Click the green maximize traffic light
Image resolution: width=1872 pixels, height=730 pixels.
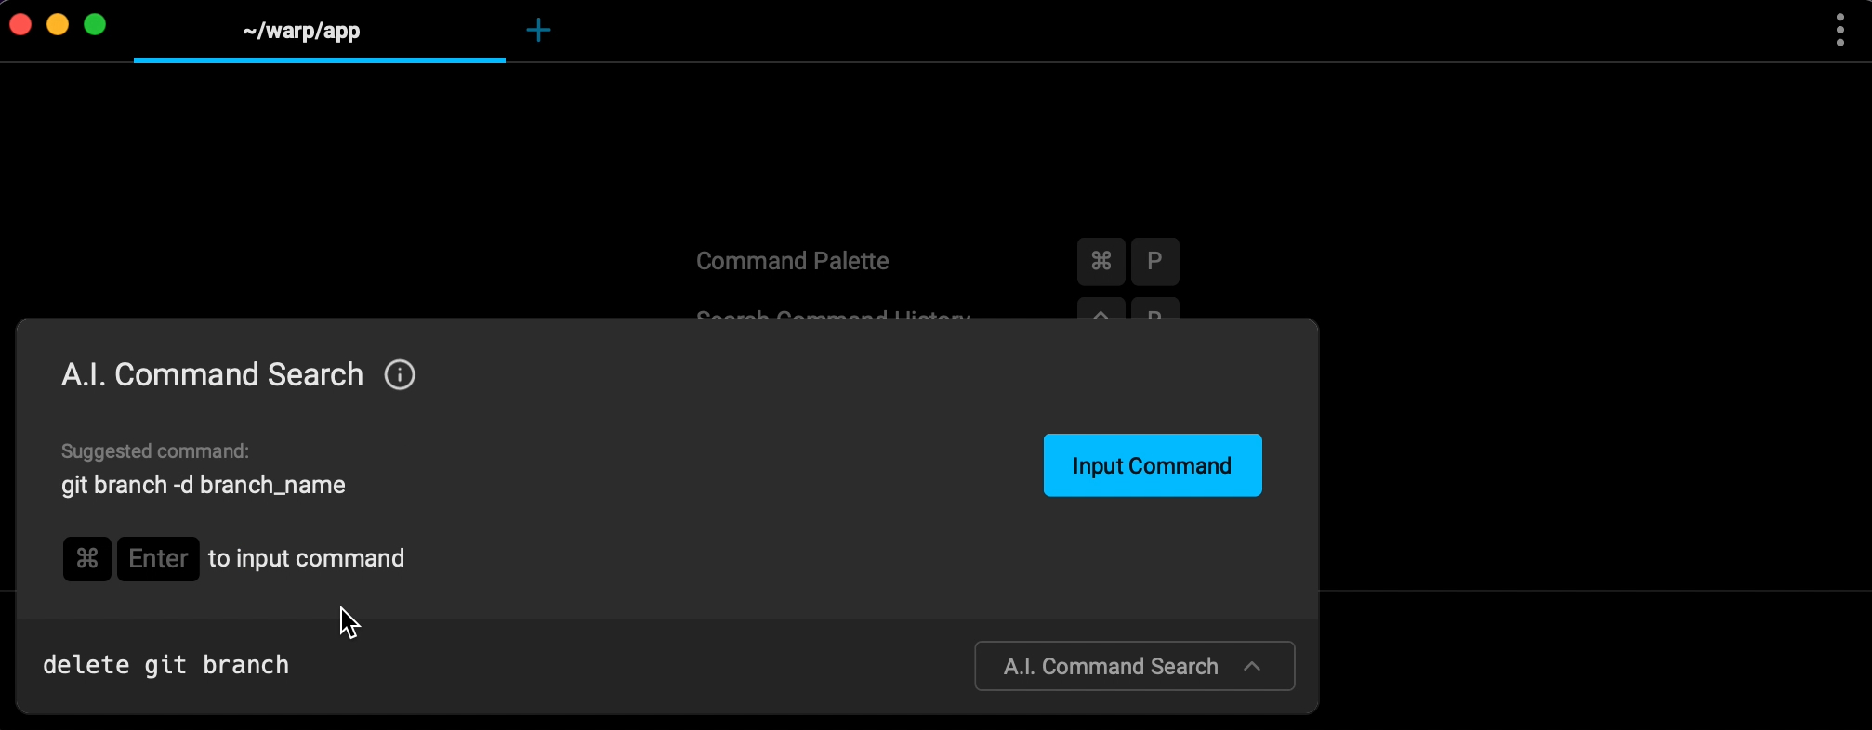94,25
